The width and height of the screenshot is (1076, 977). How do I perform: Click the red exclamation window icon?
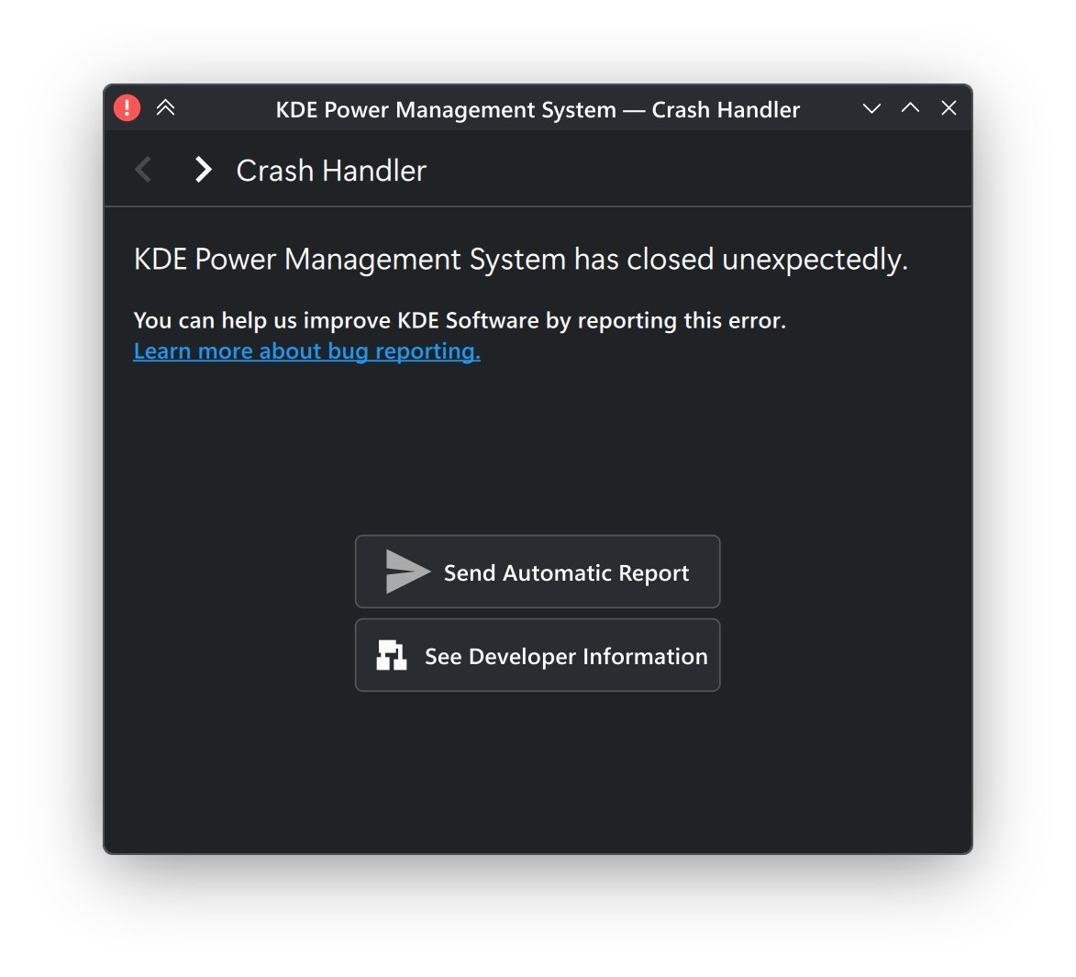tap(127, 108)
